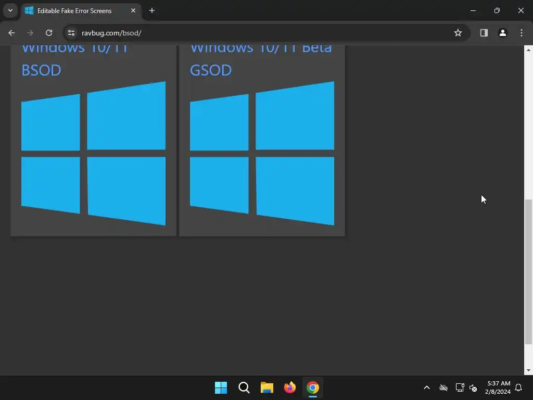Close the Editable Fake Error Screens tab

[133, 10]
